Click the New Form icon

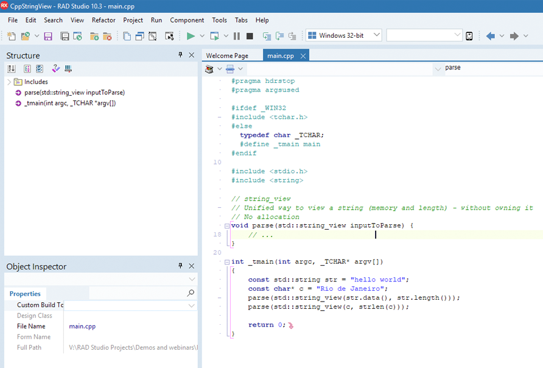pyautogui.click(x=169, y=36)
